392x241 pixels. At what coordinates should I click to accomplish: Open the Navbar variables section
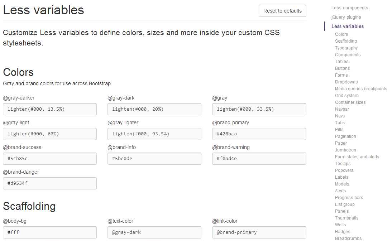[342, 109]
